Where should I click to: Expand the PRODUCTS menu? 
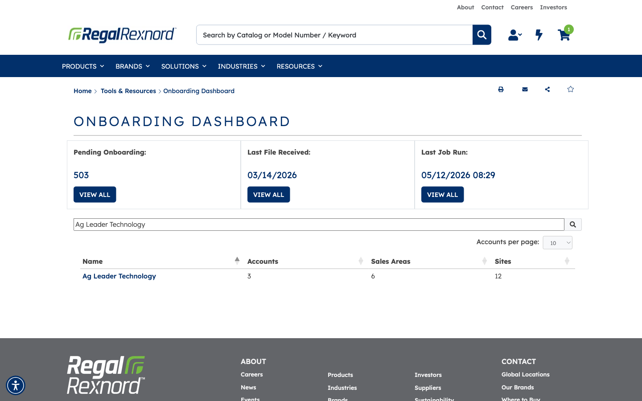point(83,66)
